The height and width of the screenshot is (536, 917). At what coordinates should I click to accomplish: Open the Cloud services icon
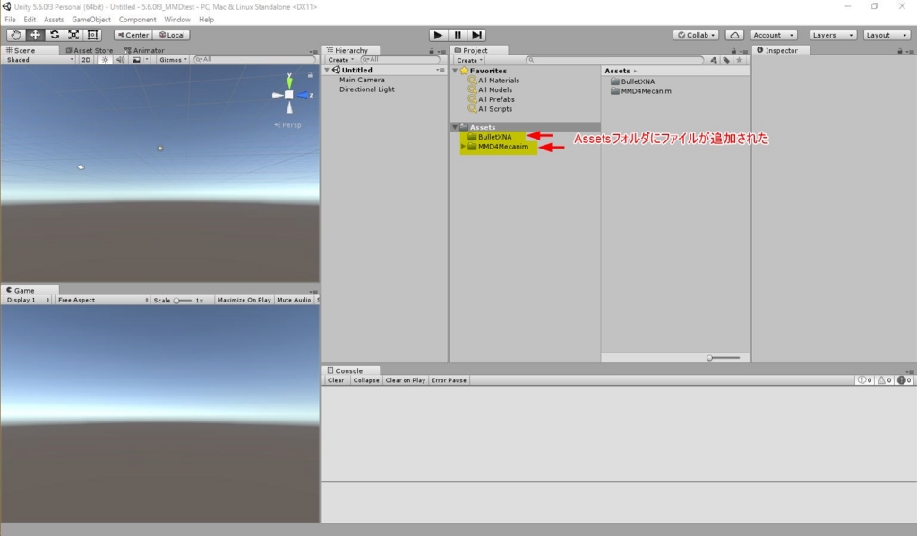(734, 35)
